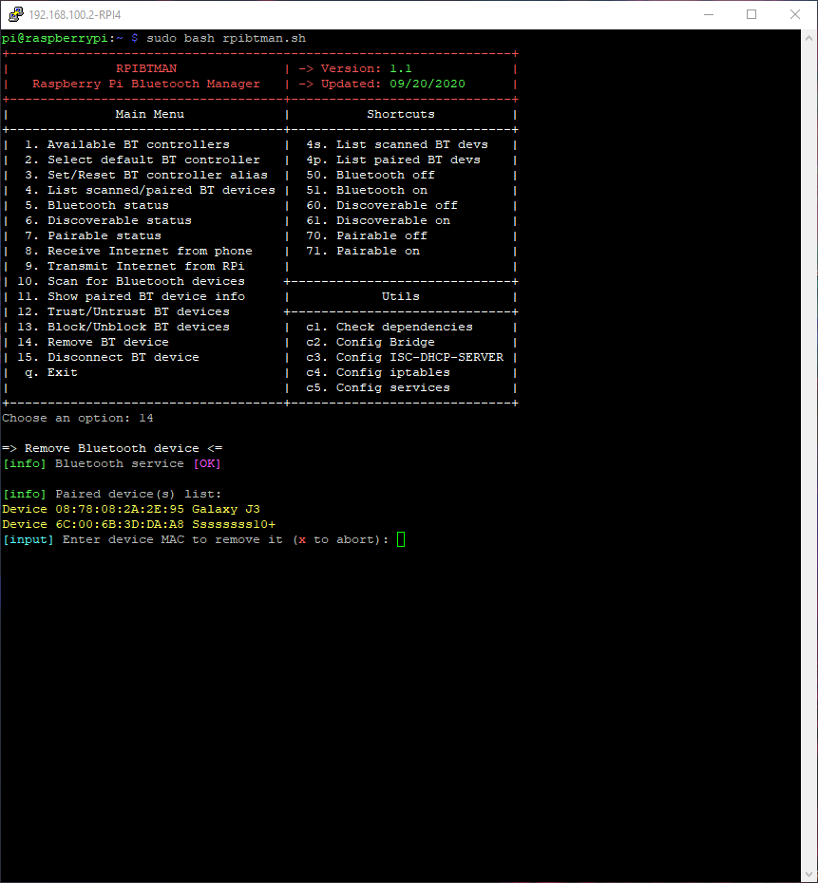This screenshot has height=883, width=818.
Task: Click '50. Bluetooth off' shortcut
Action: click(371, 175)
